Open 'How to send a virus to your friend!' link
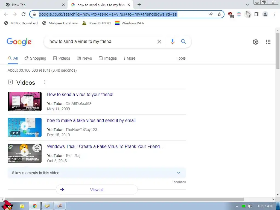This screenshot has height=210, width=280. click(80, 94)
